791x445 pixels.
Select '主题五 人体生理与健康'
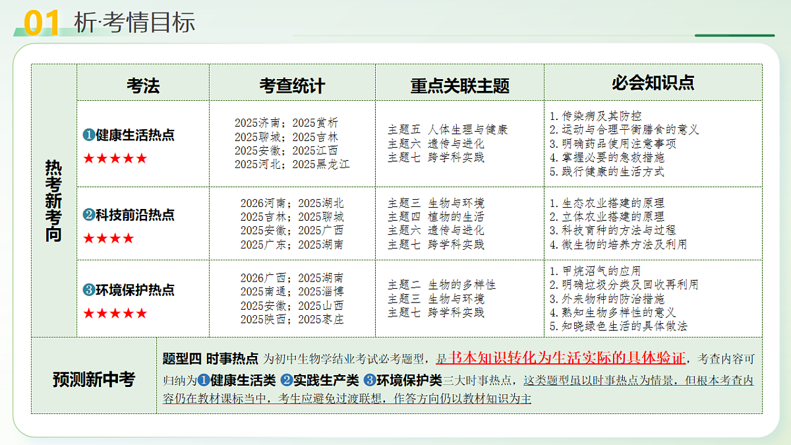click(x=448, y=130)
